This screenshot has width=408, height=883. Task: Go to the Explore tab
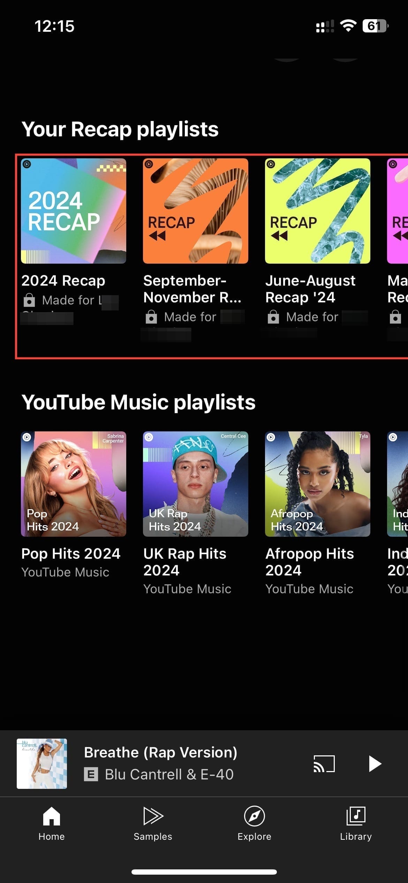click(x=254, y=823)
